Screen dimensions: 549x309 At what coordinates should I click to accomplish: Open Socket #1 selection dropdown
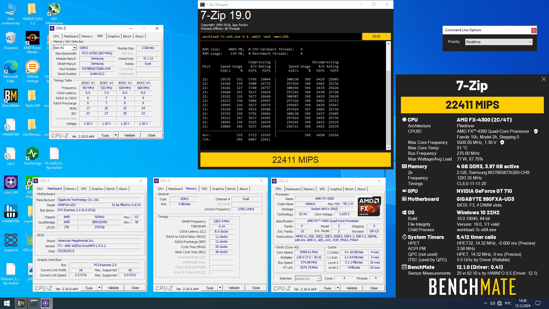click(308, 278)
